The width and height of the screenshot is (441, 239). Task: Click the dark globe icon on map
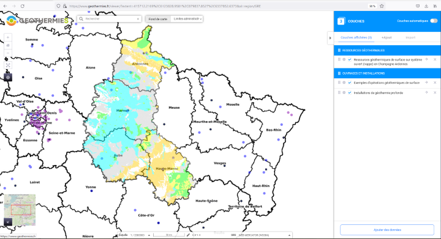[x=8, y=77]
